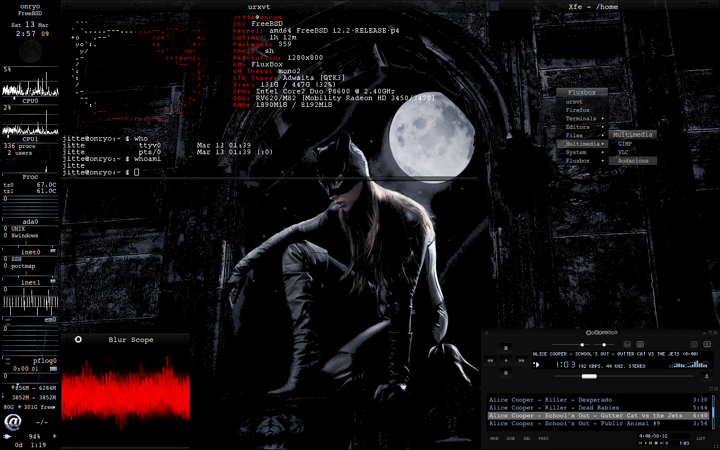The width and height of the screenshot is (720, 450).
Task: Skip to the previous track in Audacious
Action: click(x=490, y=361)
